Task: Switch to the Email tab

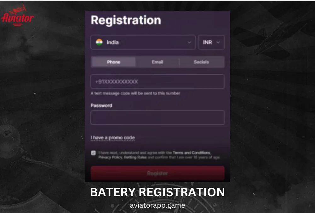Action: [x=157, y=62]
